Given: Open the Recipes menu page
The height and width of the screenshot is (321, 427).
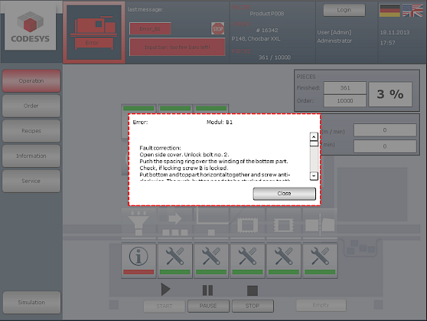Looking at the screenshot, I should [x=31, y=131].
